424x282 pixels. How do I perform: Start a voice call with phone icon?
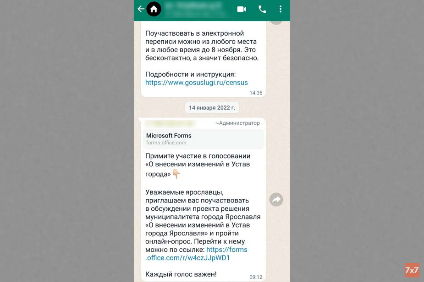point(262,10)
